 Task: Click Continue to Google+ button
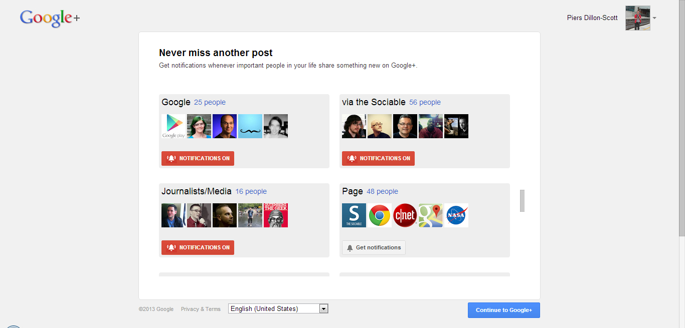(503, 310)
